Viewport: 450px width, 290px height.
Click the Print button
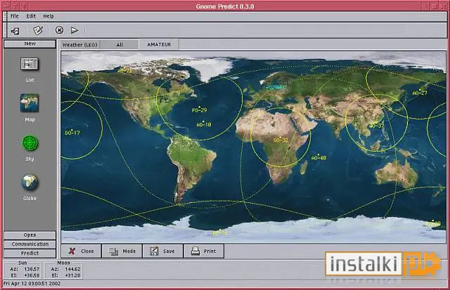tap(203, 251)
